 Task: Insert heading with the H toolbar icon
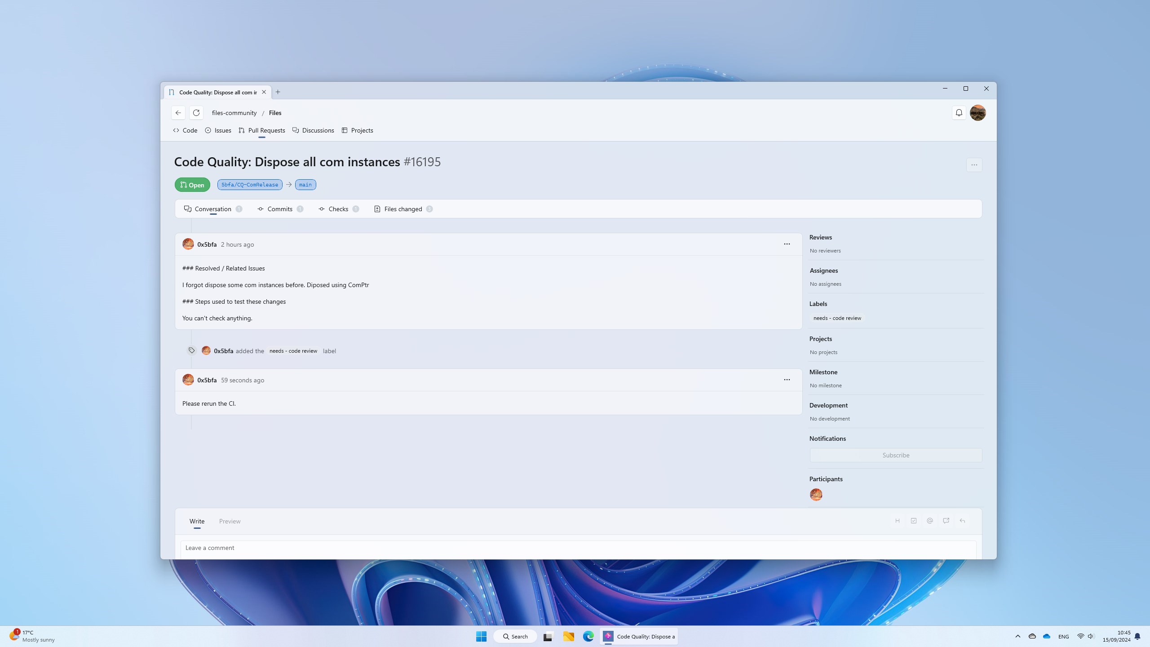[x=897, y=521]
